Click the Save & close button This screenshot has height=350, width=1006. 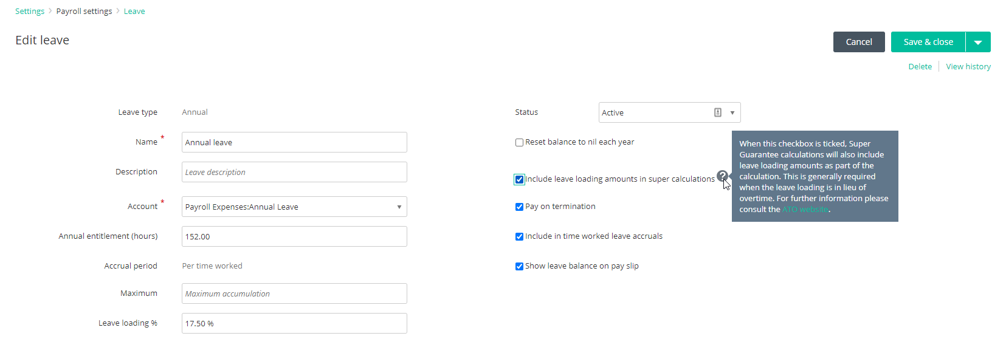(928, 42)
